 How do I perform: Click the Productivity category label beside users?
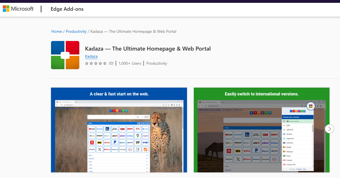tap(157, 63)
